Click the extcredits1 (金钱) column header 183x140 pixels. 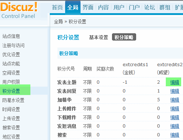point(135,68)
